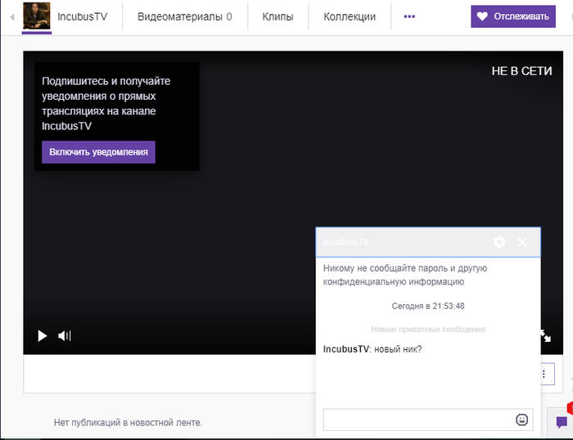Viewport: 573px width, 440px height.
Task: Click Включить уведомления button
Action: click(99, 152)
